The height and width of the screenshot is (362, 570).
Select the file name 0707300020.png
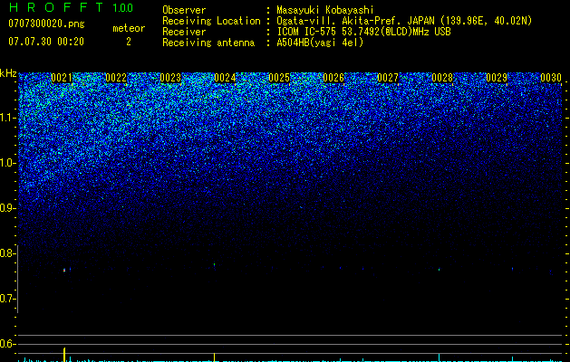(x=46, y=24)
